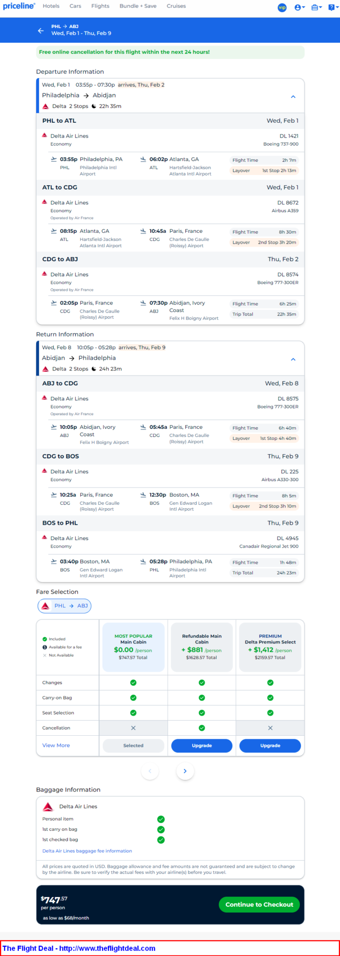Open the Bundle + Save menu item
Image resolution: width=340 pixels, height=956 pixels.
pos(138,6)
